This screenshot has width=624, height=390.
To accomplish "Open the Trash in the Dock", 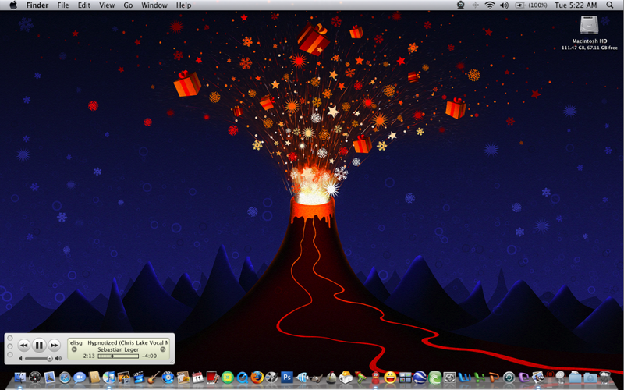I will 604,378.
